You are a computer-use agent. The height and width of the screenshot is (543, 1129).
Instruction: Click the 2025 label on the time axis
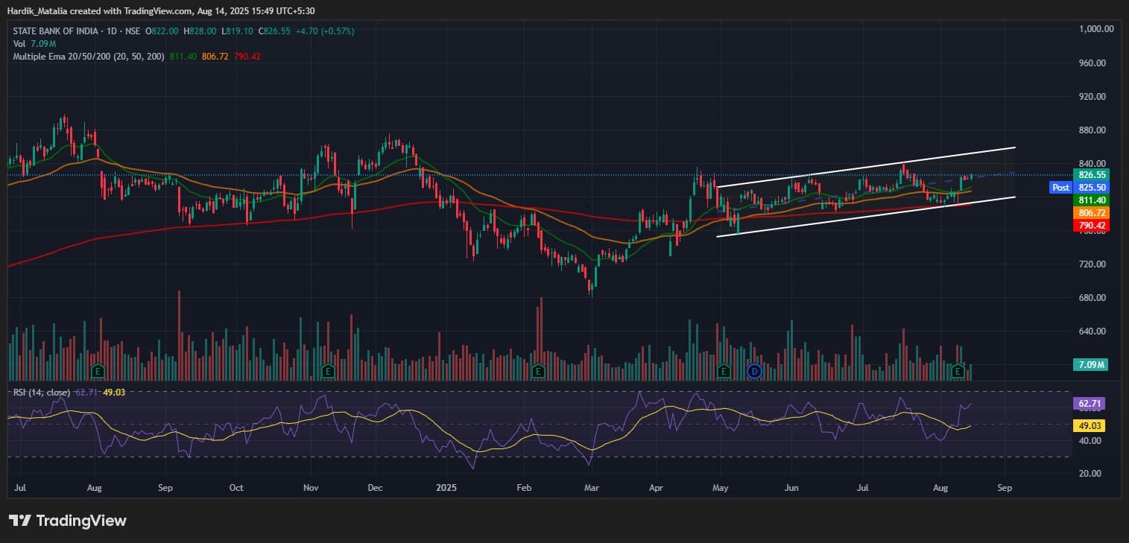pos(446,489)
